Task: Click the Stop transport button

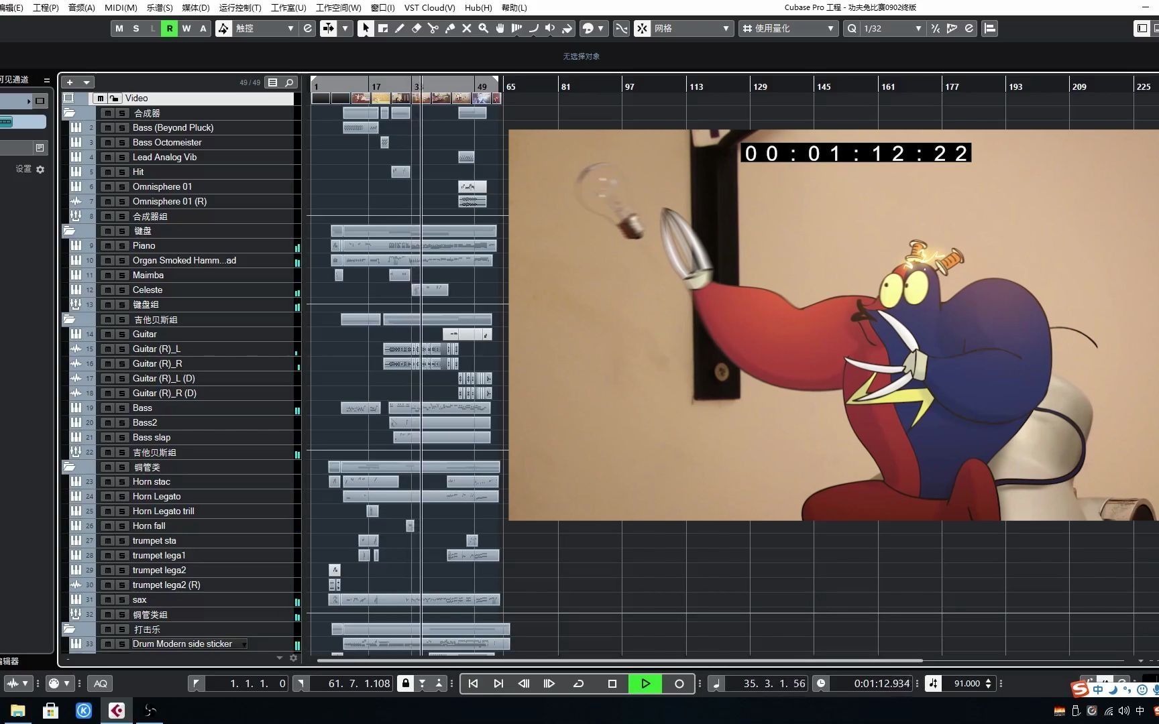Action: tap(612, 684)
